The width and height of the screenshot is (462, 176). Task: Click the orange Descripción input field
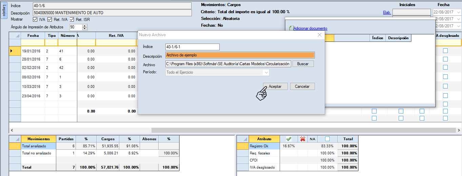(240, 55)
